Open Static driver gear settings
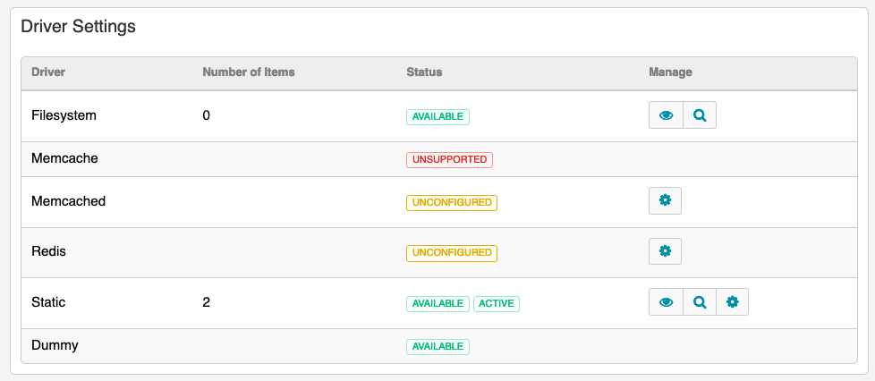Image resolution: width=875 pixels, height=381 pixels. click(732, 302)
